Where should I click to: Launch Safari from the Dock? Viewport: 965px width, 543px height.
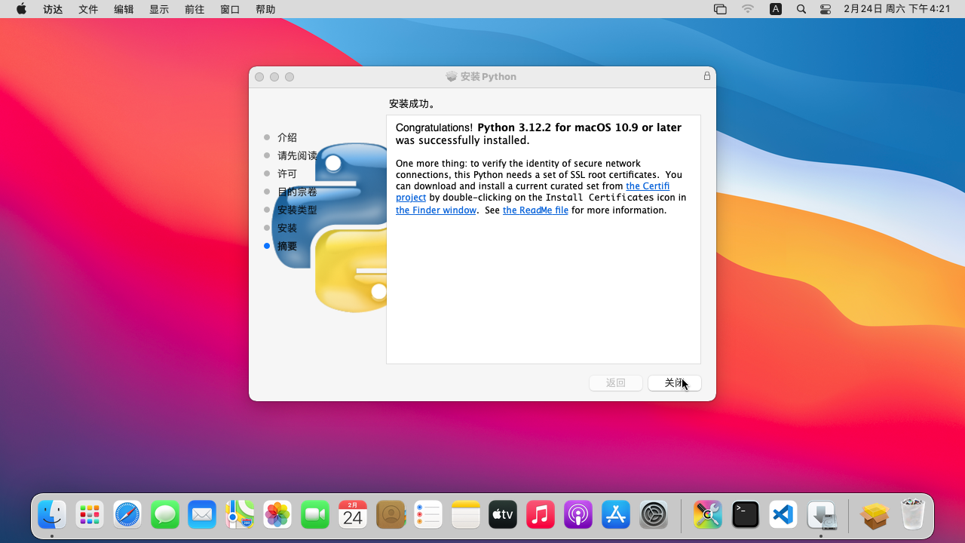[127, 515]
